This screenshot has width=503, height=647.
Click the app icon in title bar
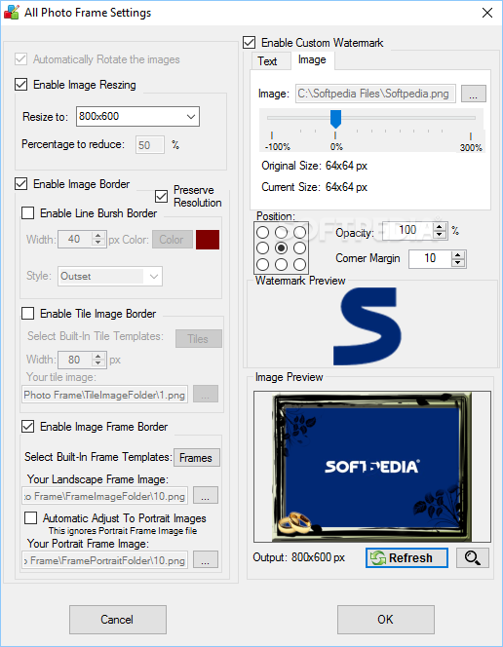pyautogui.click(x=11, y=13)
